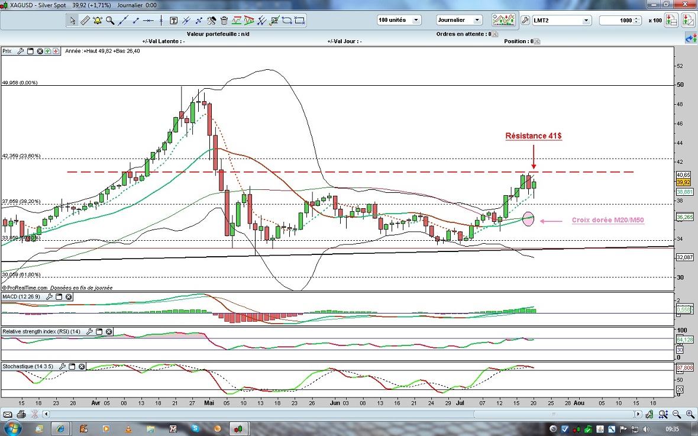Choose the text annotation tool

click(174, 21)
